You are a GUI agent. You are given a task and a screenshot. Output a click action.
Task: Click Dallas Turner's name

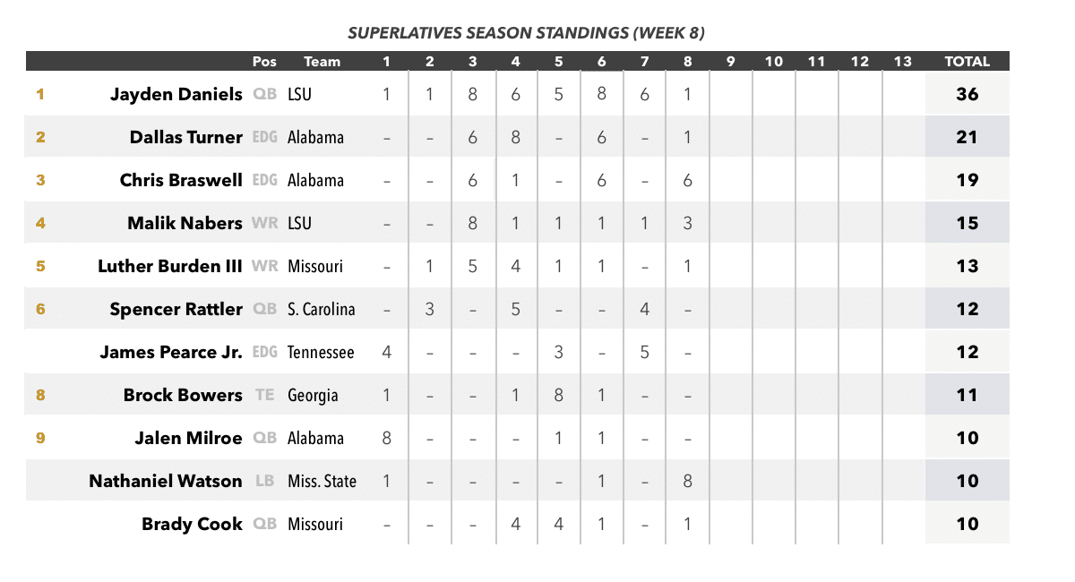186,137
